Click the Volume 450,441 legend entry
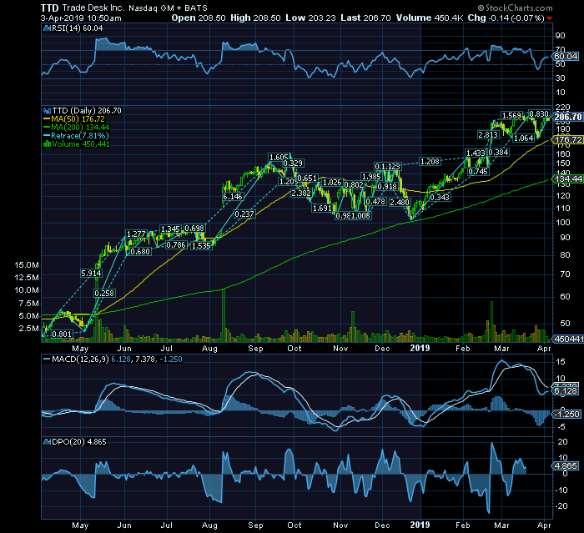The width and height of the screenshot is (584, 533). tap(81, 144)
